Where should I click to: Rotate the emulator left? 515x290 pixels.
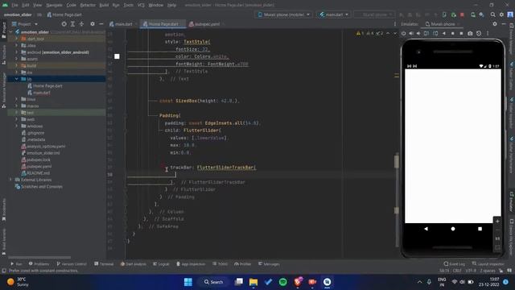(426, 33)
